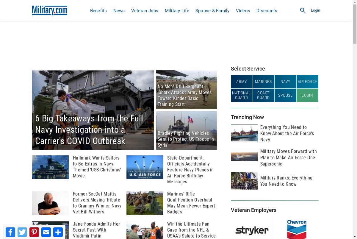This screenshot has height=239, width=357.
Task: Click the Login link in header
Action: (315, 10)
